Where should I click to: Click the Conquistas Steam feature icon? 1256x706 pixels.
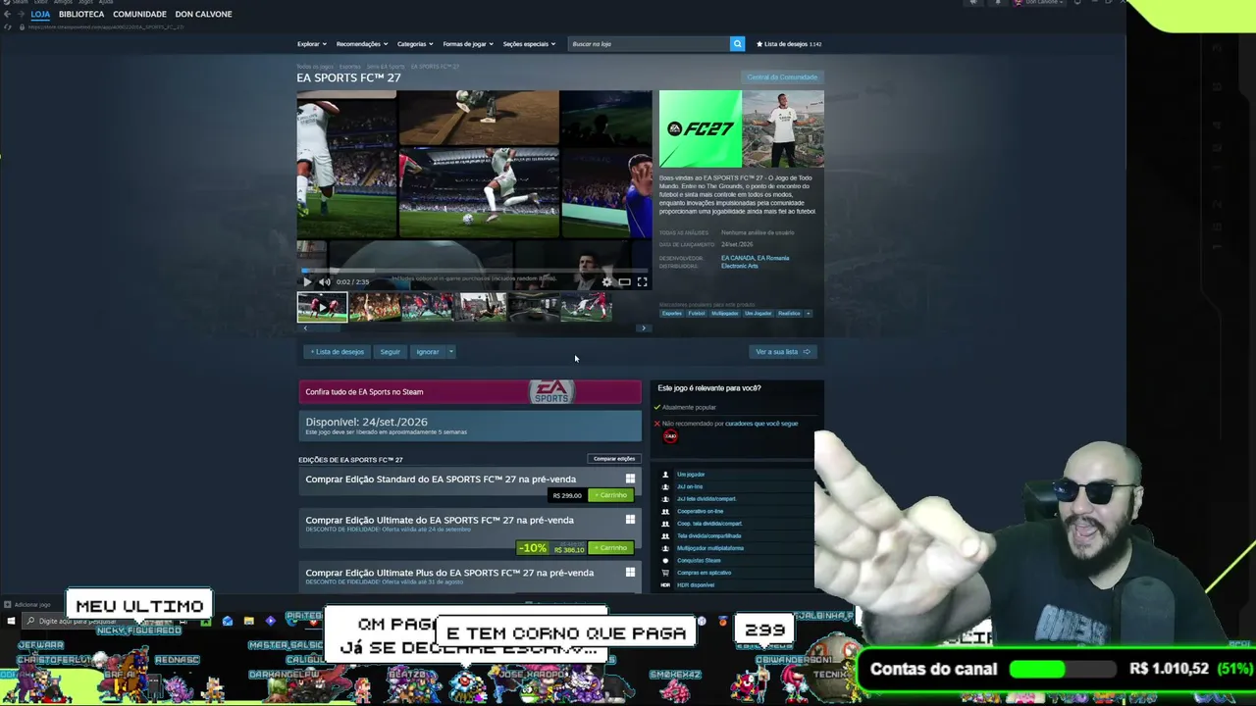(665, 560)
